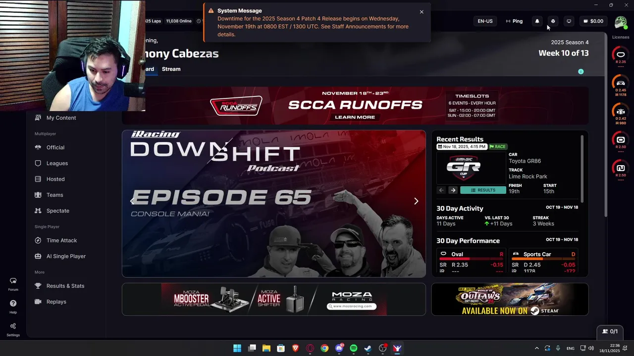Click the Week 10 of 13 text
Image resolution: width=634 pixels, height=356 pixels.
click(564, 53)
